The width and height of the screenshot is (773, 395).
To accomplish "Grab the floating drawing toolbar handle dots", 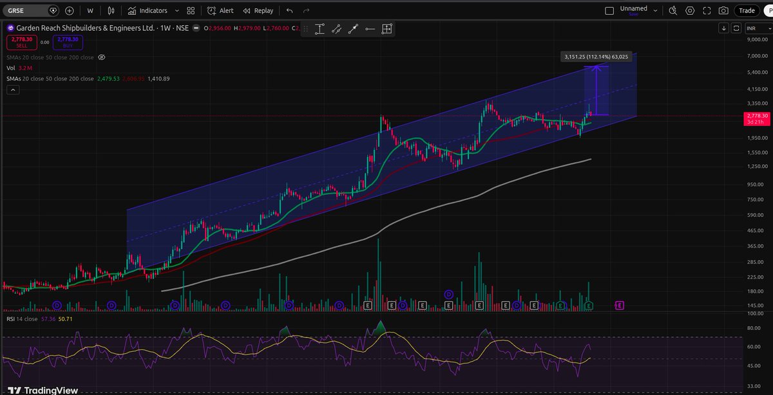I will 305,28.
